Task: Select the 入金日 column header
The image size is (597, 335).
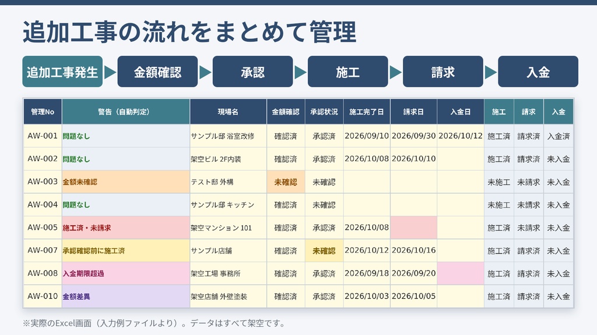Action: [461, 112]
